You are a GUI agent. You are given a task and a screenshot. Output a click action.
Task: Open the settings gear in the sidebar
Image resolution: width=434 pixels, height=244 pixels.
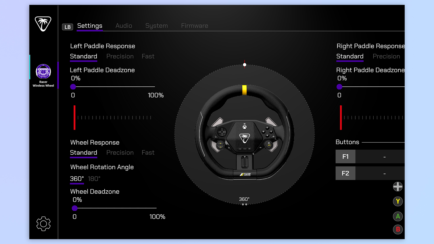pyautogui.click(x=43, y=224)
